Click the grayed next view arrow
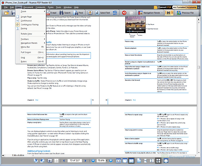 (56, 161)
